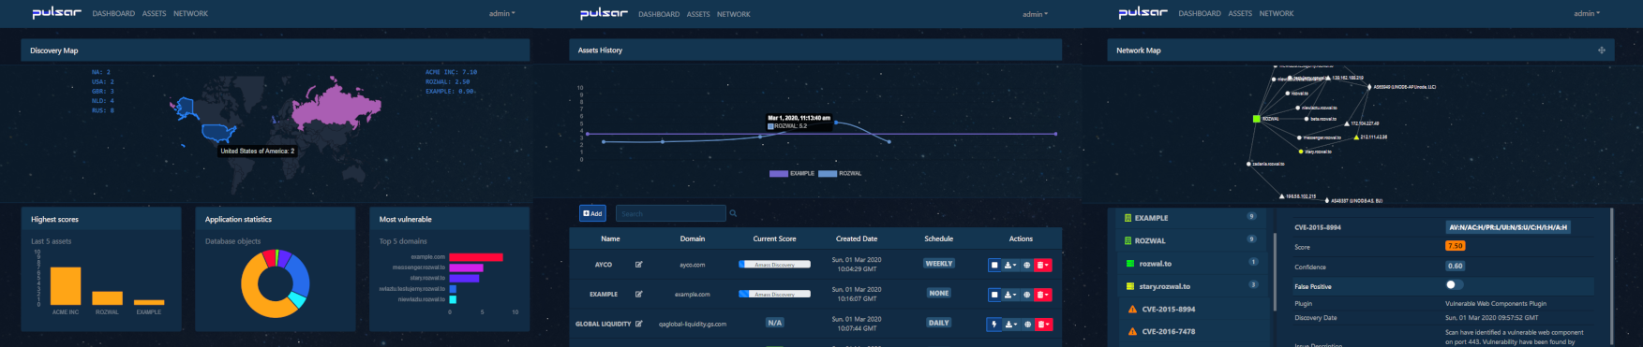Edit the GLOBAL LIQUIDITY asset name

click(639, 324)
